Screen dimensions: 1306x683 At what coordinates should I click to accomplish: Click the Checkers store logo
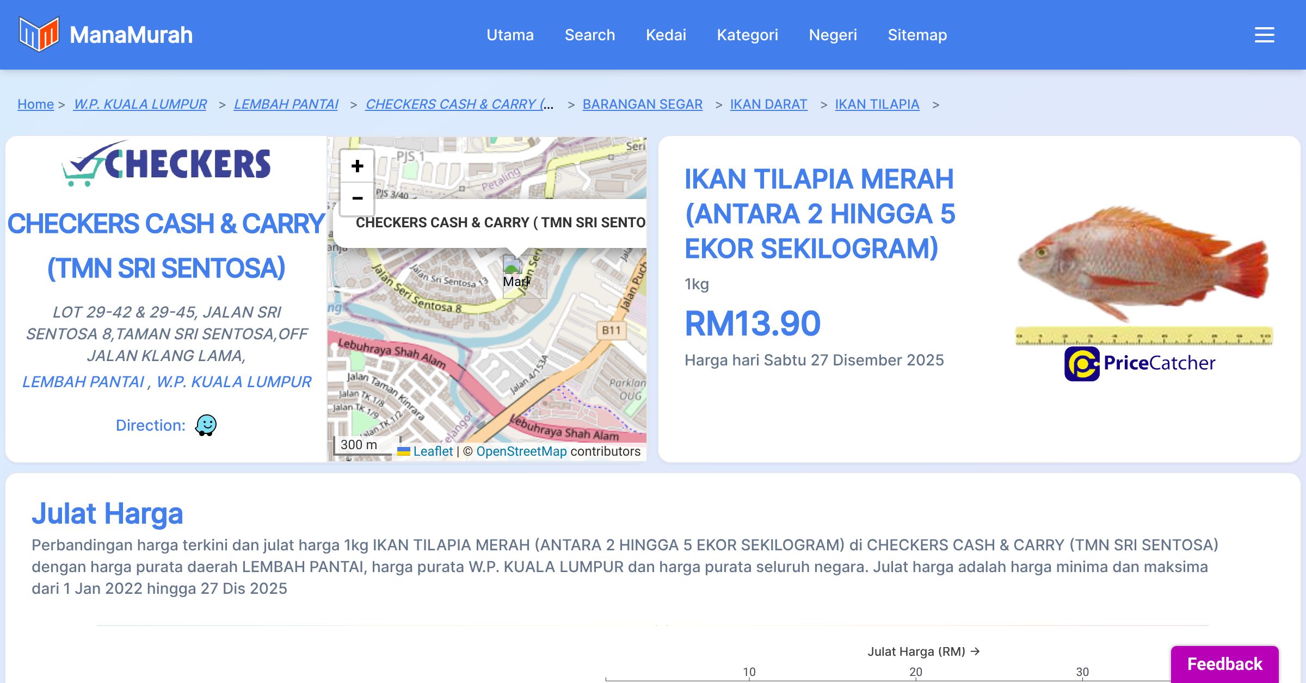(167, 163)
